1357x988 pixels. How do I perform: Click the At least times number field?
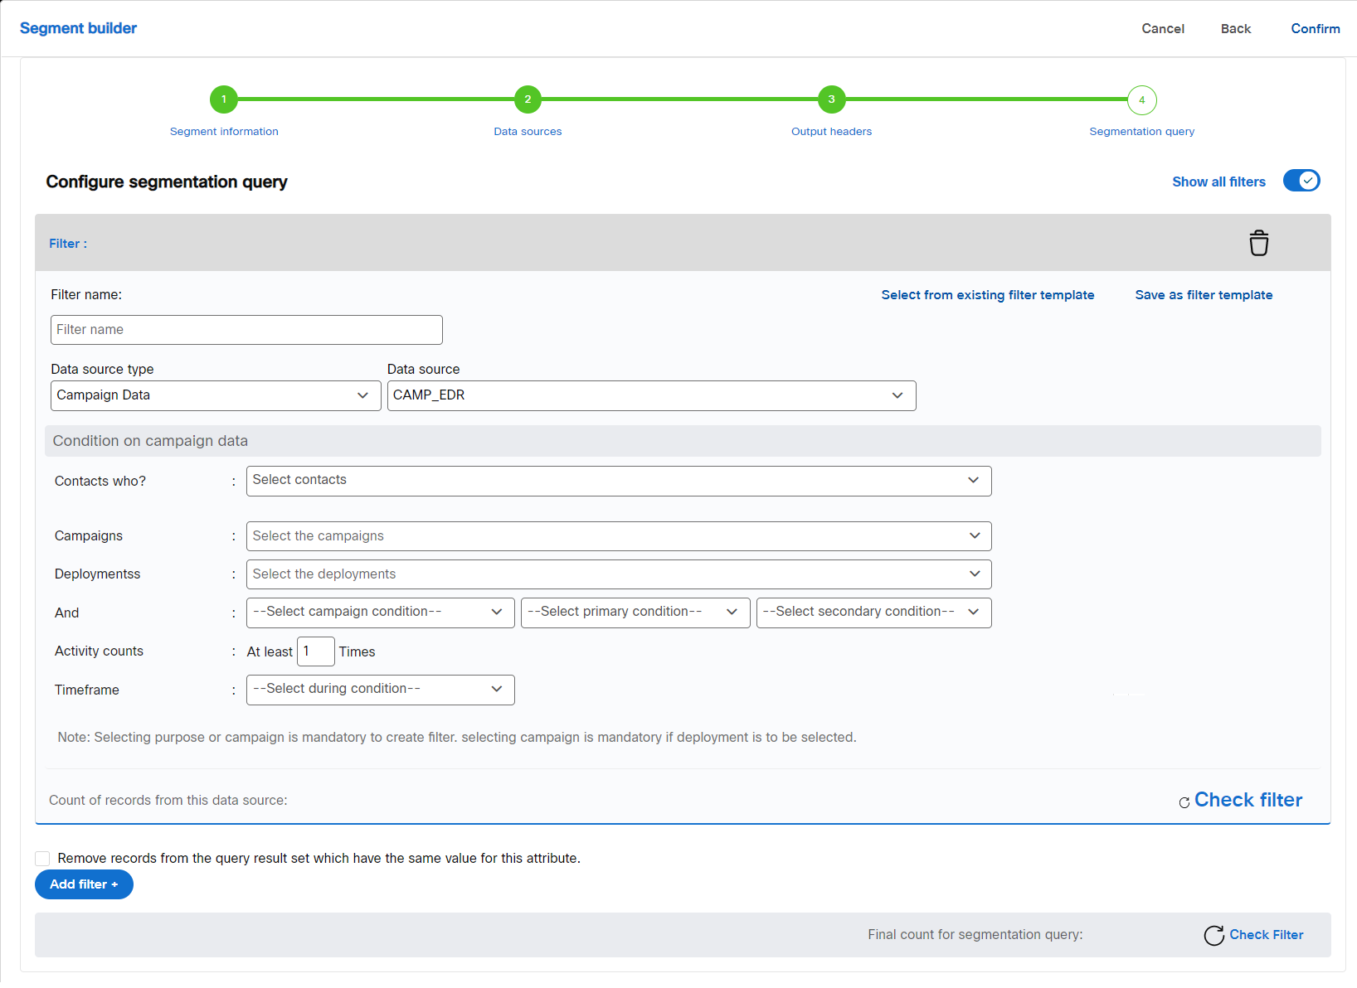(316, 651)
